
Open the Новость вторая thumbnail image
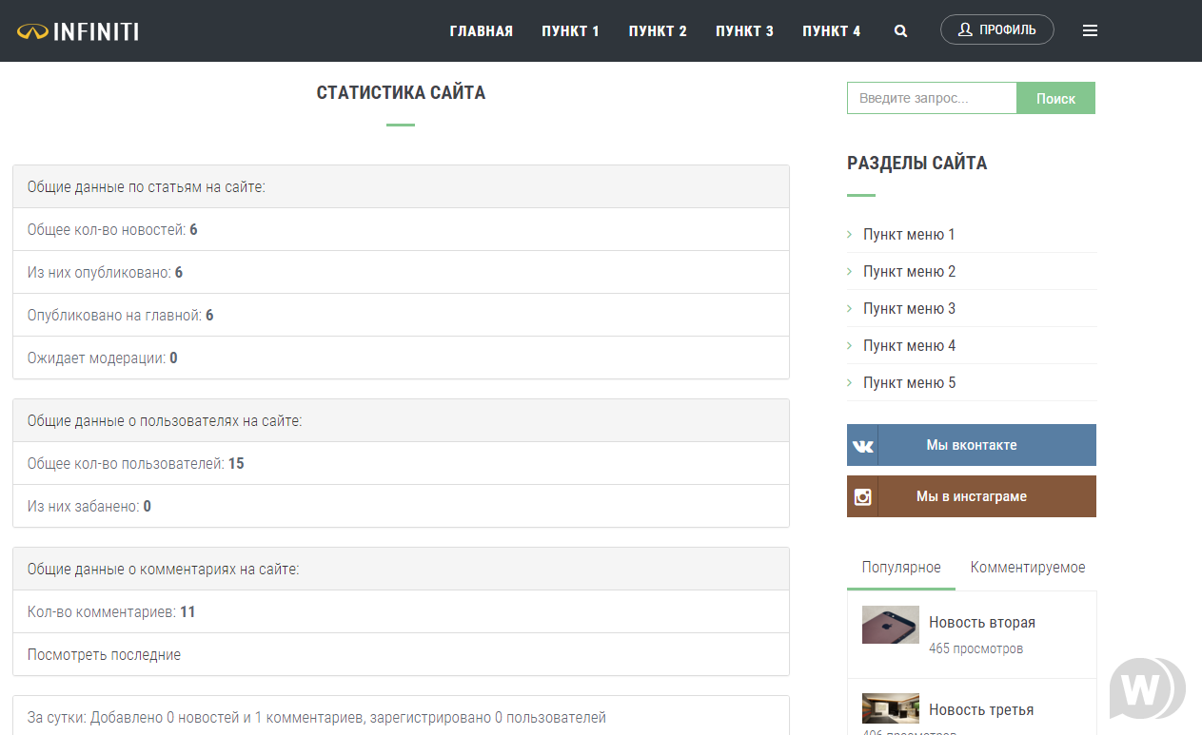[890, 625]
